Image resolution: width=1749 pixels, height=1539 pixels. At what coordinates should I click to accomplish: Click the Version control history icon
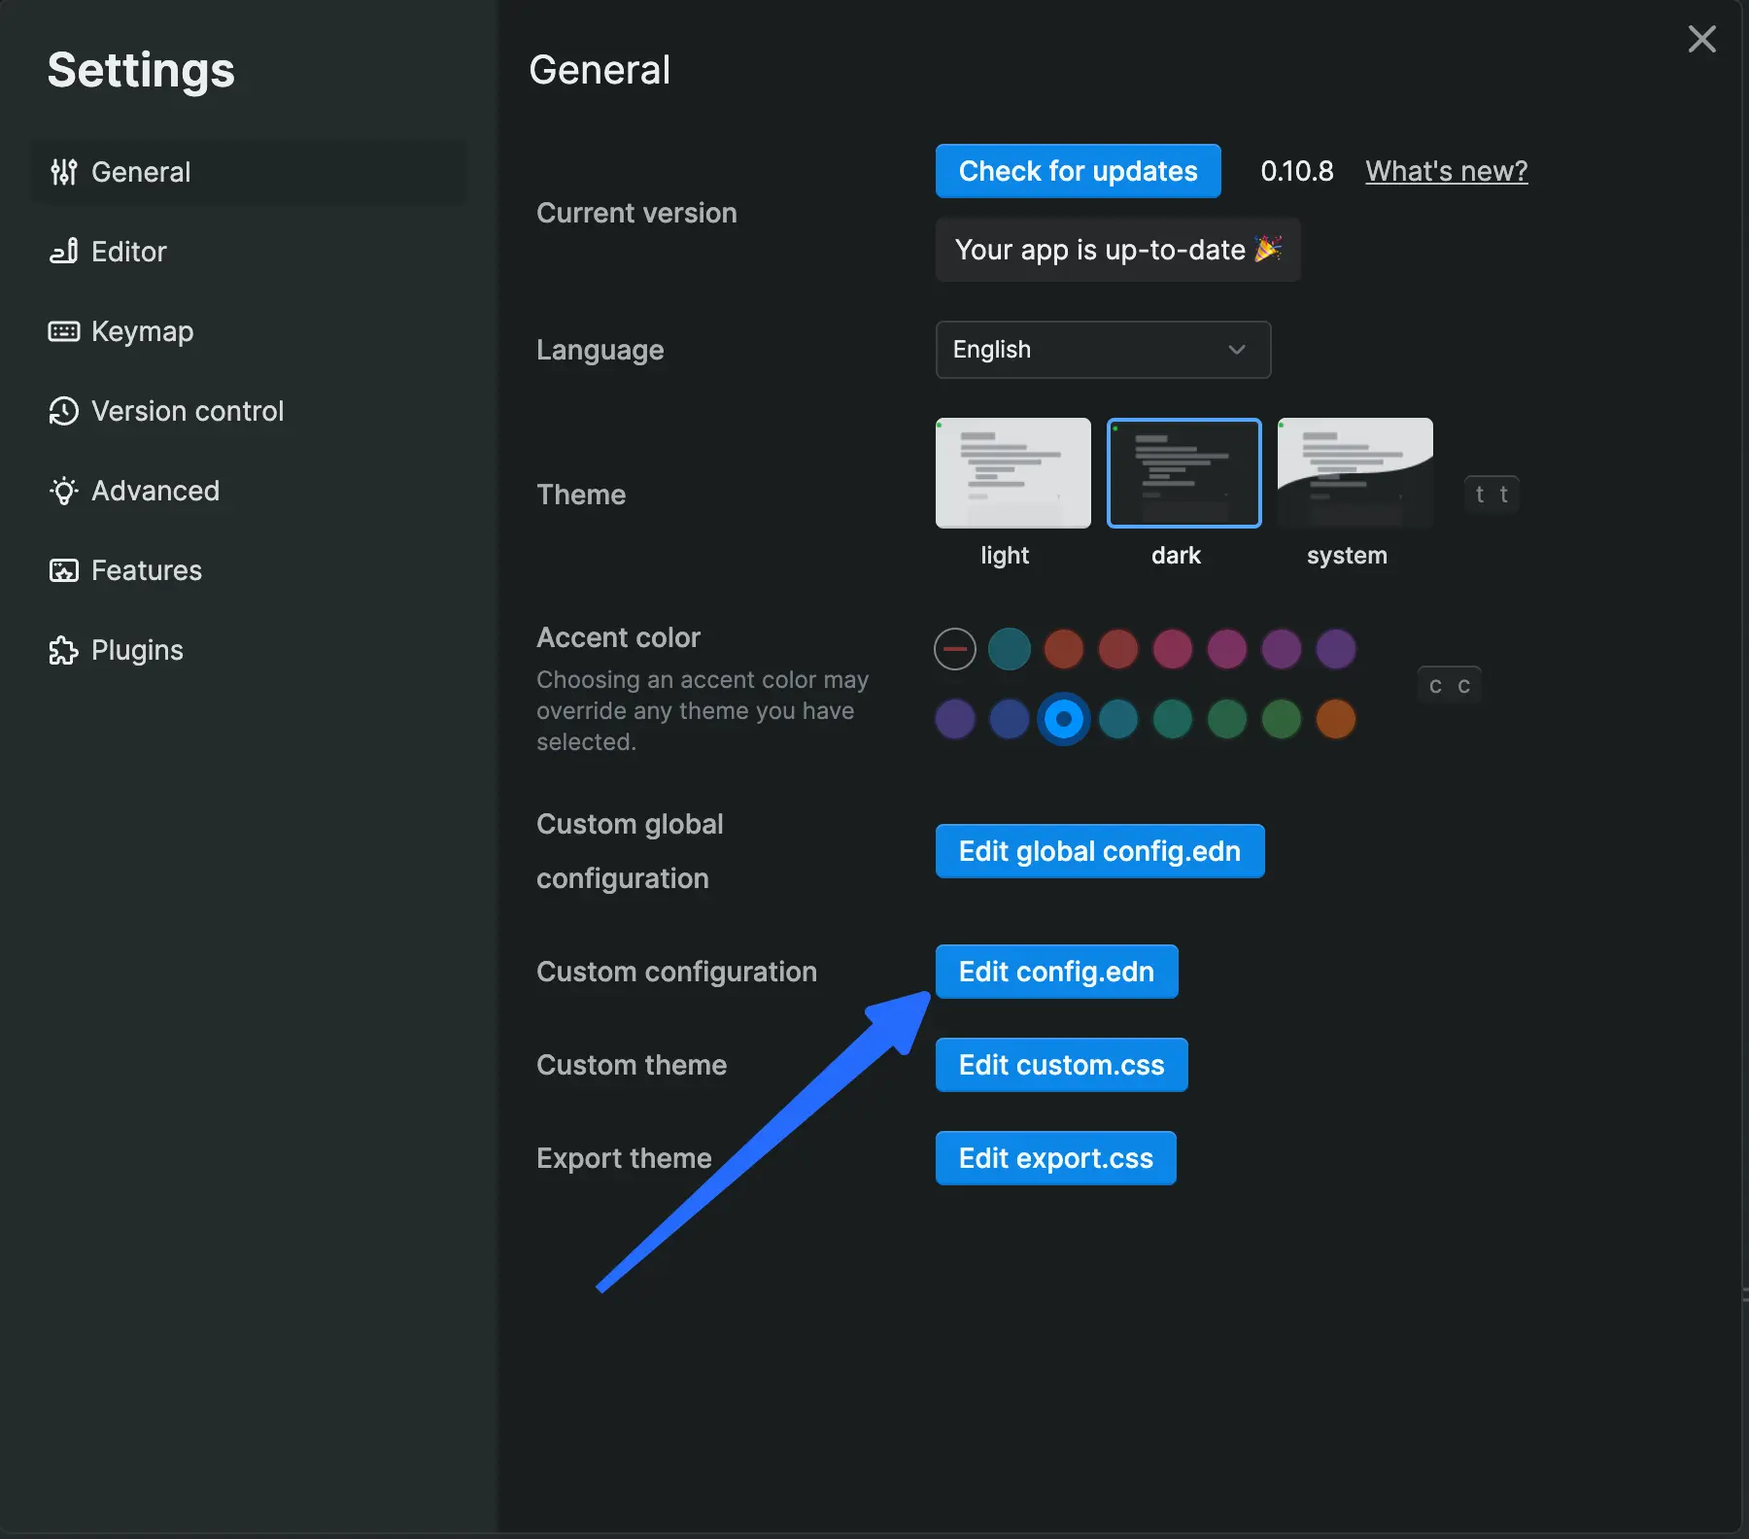(x=64, y=411)
